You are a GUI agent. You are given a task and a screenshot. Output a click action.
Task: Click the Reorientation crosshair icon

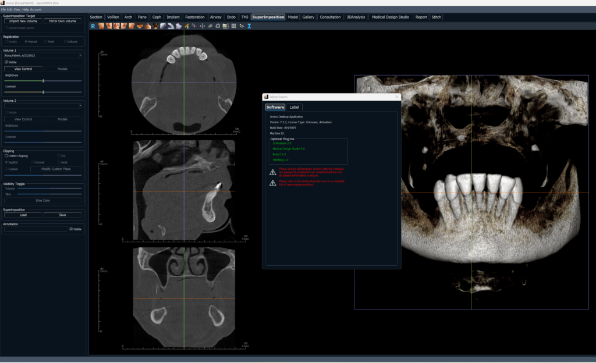(x=194, y=26)
